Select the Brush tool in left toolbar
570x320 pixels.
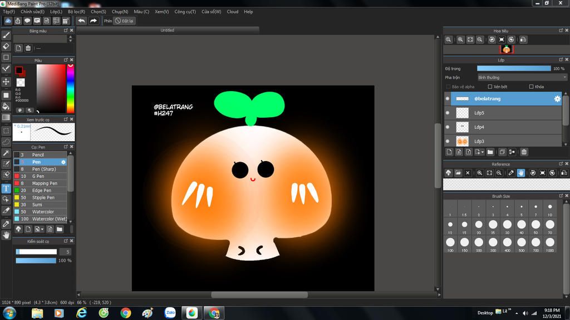point(6,35)
